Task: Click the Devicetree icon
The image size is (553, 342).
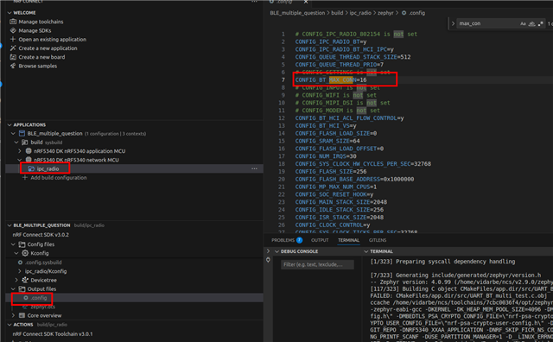Action: (x=25, y=280)
